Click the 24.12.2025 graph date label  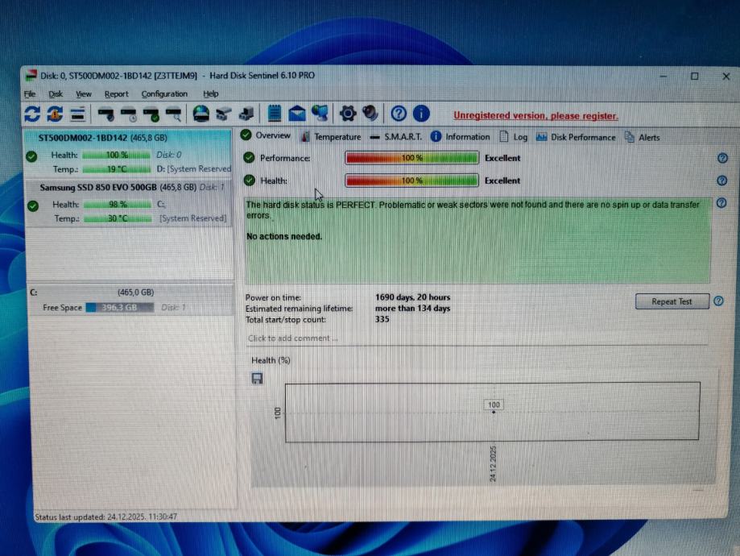pos(493,463)
